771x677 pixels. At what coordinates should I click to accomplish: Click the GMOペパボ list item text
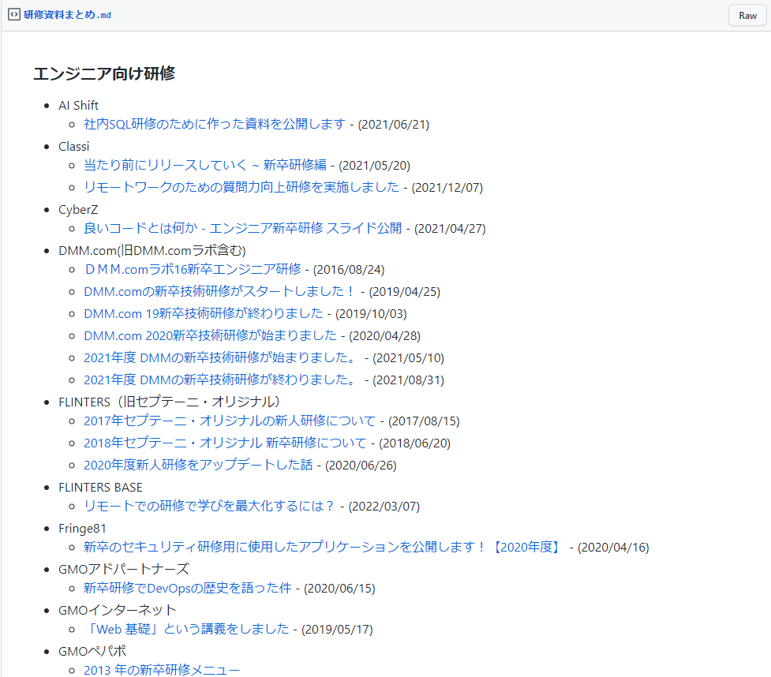click(x=92, y=652)
